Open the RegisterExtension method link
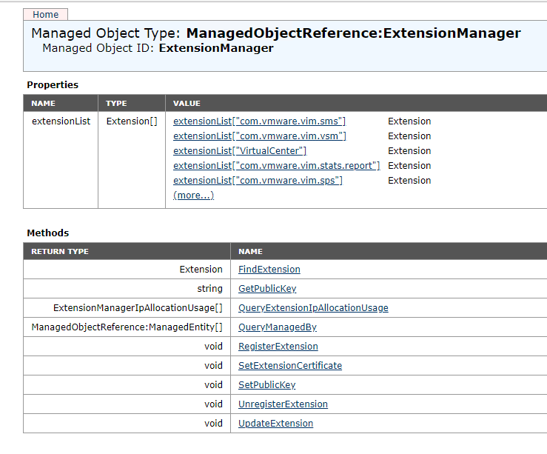 pos(278,346)
